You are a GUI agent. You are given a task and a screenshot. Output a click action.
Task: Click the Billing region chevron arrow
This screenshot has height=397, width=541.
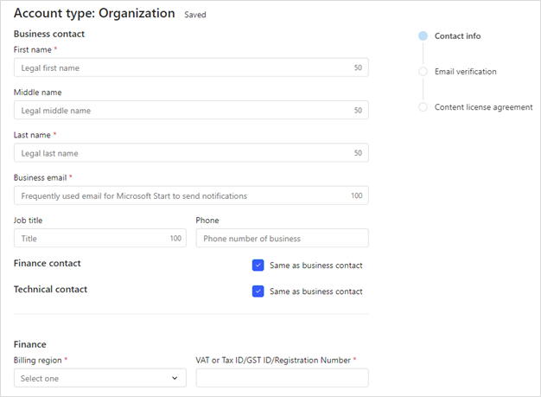point(175,378)
